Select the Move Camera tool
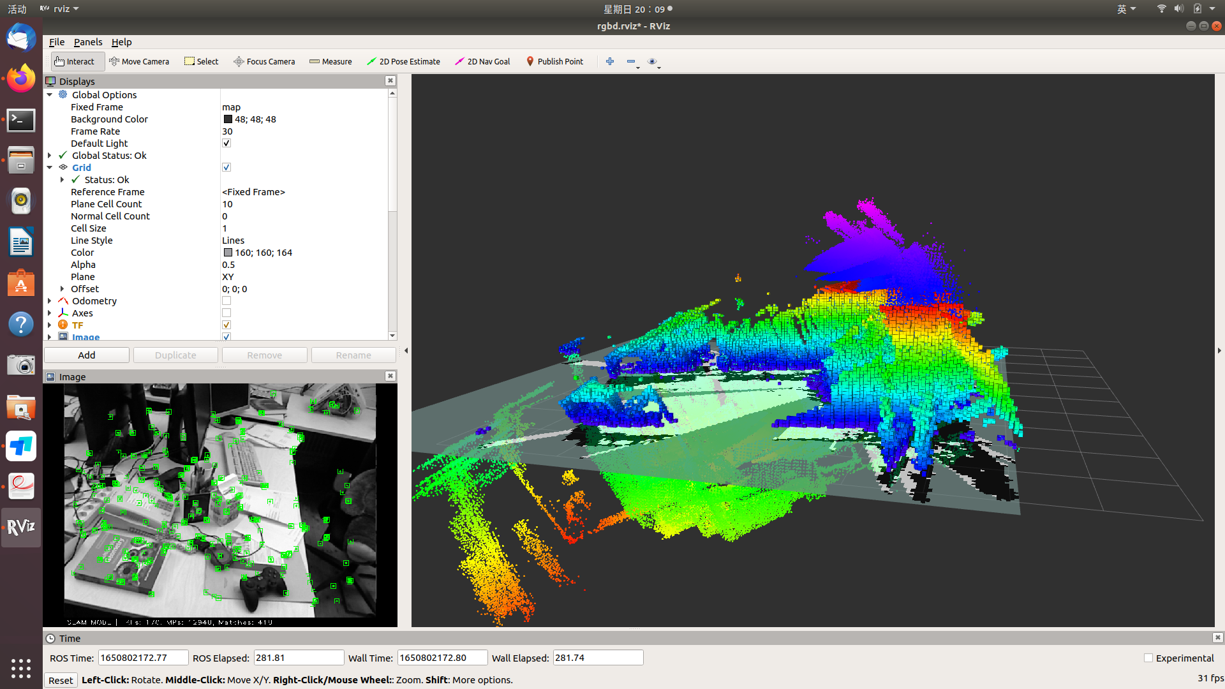The image size is (1225, 689). tap(139, 61)
